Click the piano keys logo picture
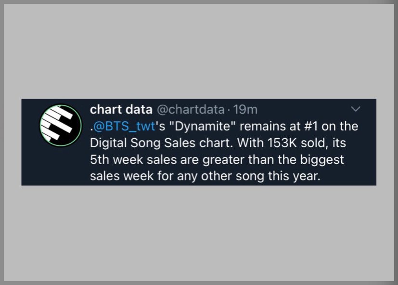Screen dimensions: 398x285 (61, 126)
